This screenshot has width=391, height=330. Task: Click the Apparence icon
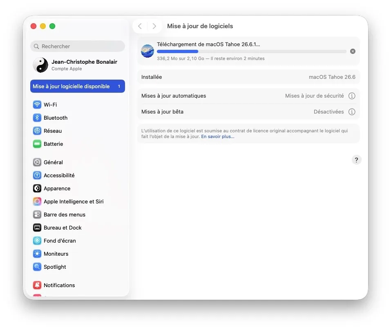click(x=37, y=188)
